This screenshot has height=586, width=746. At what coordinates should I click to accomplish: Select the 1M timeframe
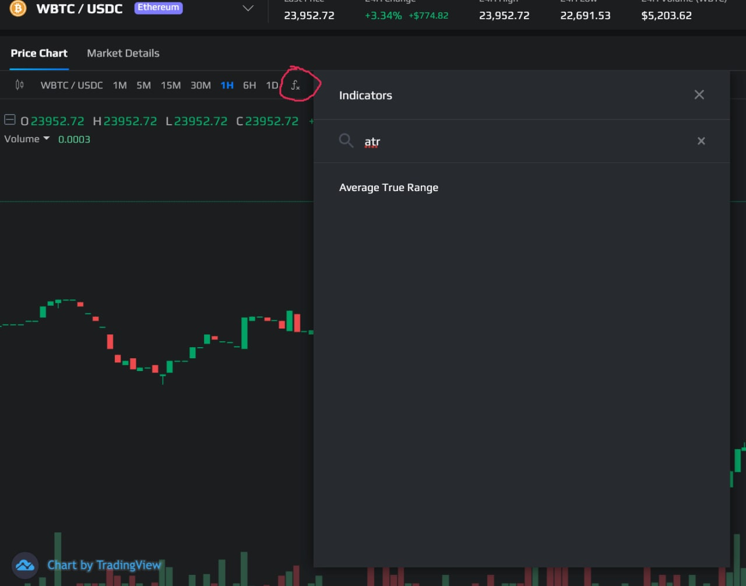tap(120, 85)
